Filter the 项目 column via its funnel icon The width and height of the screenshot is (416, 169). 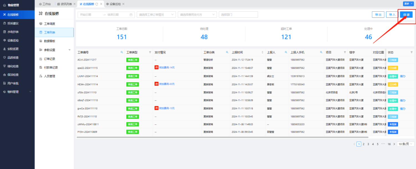345,52
